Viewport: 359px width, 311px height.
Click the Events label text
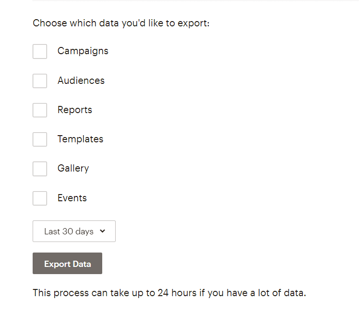point(72,198)
